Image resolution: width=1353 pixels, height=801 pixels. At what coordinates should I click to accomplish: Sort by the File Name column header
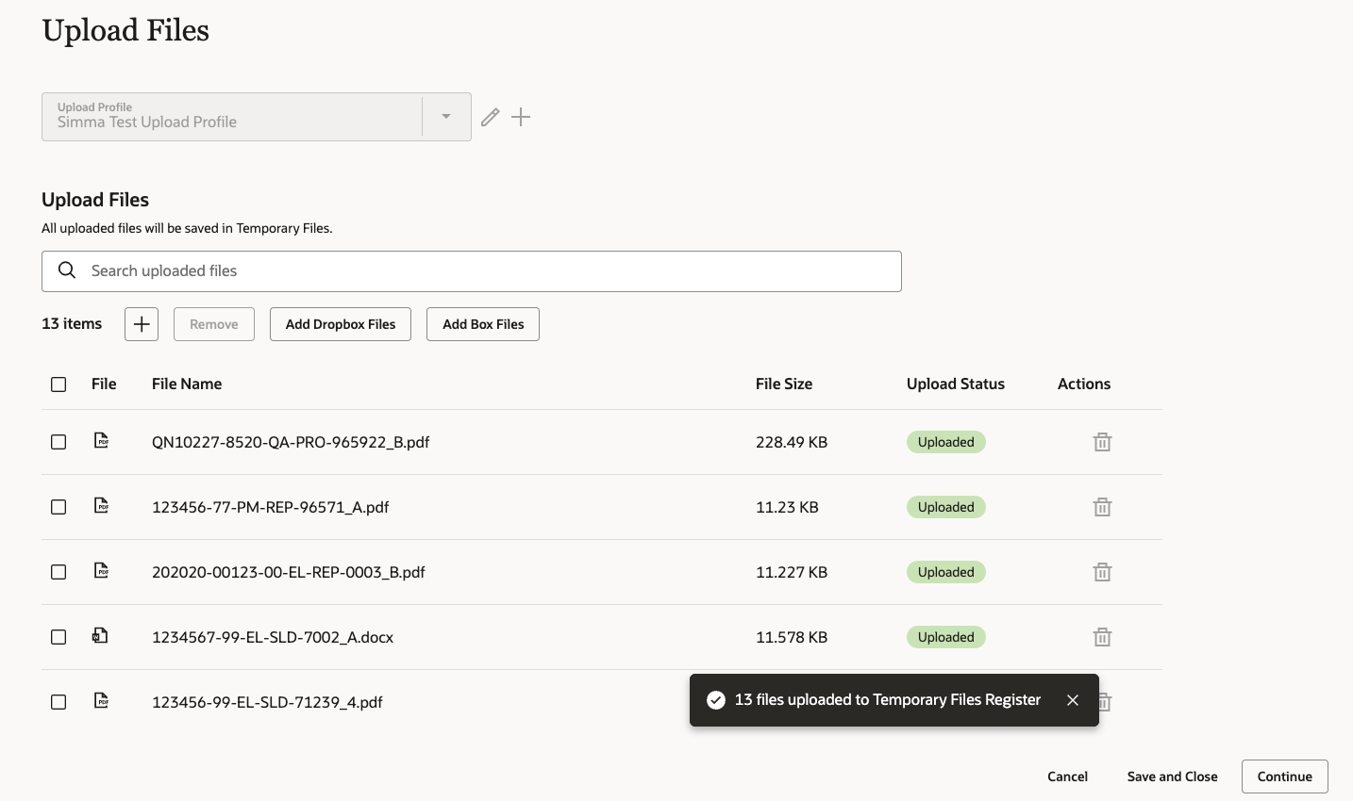(x=187, y=384)
